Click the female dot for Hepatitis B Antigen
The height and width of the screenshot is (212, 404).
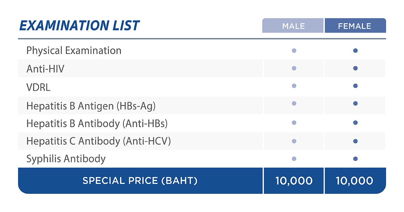pos(355,104)
